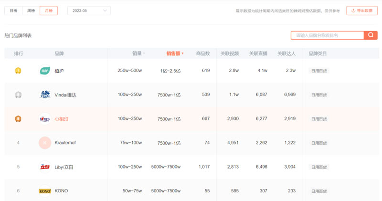Click the 心相印 brand logo
The image size is (382, 201).
(x=44, y=119)
